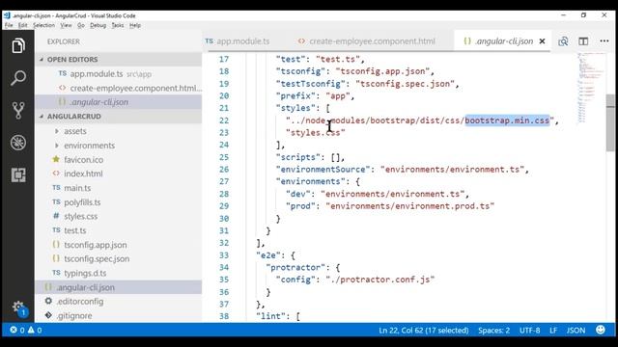Click line number 25 in the gutter

[224, 157]
